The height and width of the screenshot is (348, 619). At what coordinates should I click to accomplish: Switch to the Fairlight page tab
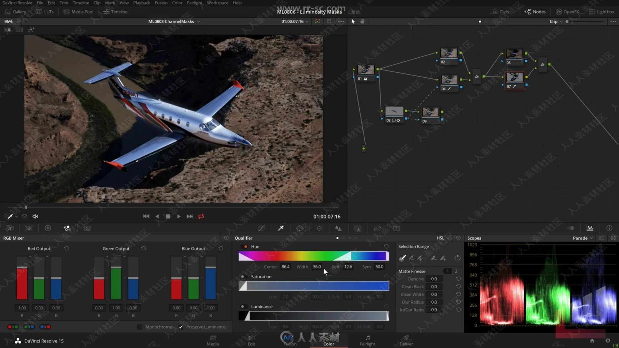[367, 341]
